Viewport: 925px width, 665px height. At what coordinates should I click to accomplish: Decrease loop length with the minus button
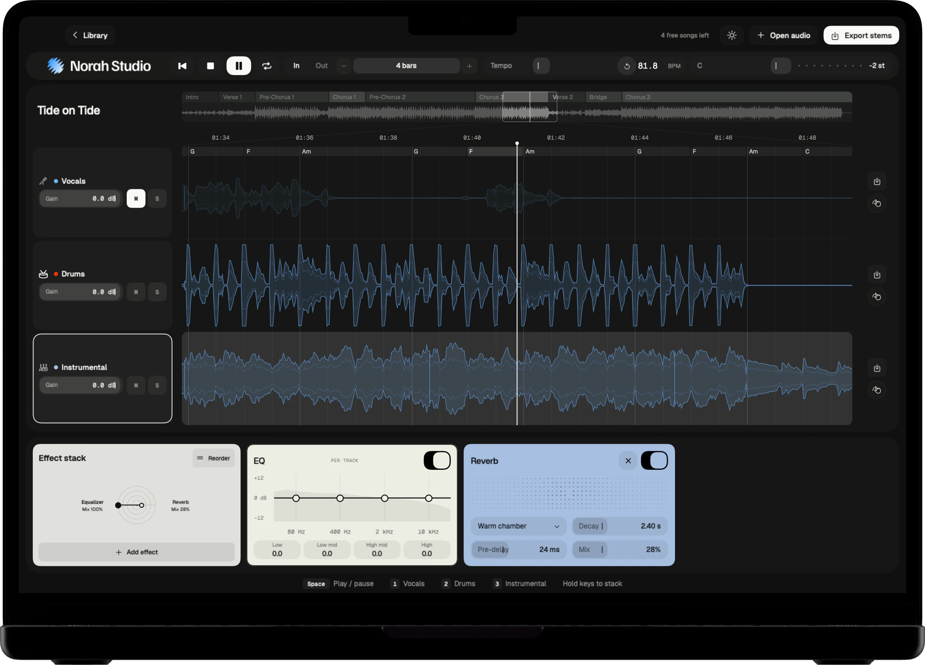(x=344, y=66)
